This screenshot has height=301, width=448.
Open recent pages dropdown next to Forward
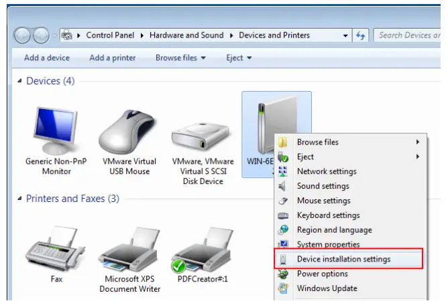[54, 35]
